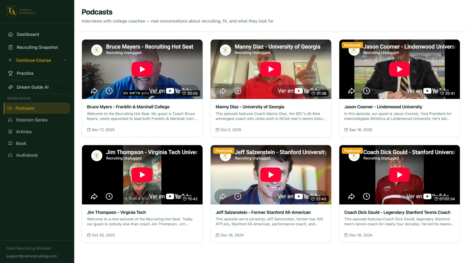Open Dream Guide AI
This screenshot has height=263, width=467.
pyautogui.click(x=37, y=87)
